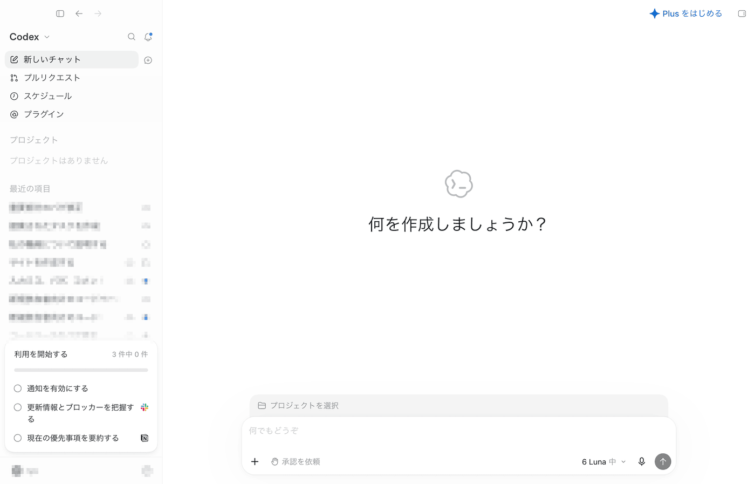The width and height of the screenshot is (755, 484).
Task: Check the 通知を有効にする radio circle
Action: point(18,388)
